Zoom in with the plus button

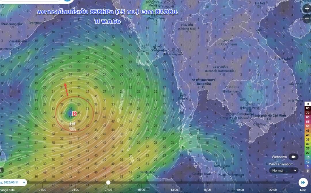(x=307, y=9)
